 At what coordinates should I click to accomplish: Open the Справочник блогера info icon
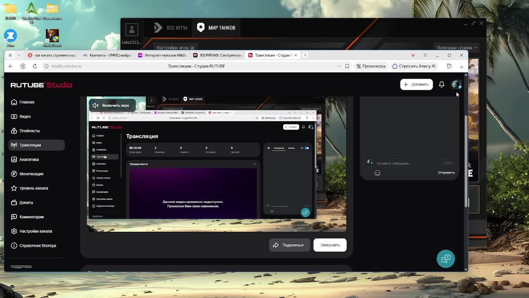[x=14, y=245]
